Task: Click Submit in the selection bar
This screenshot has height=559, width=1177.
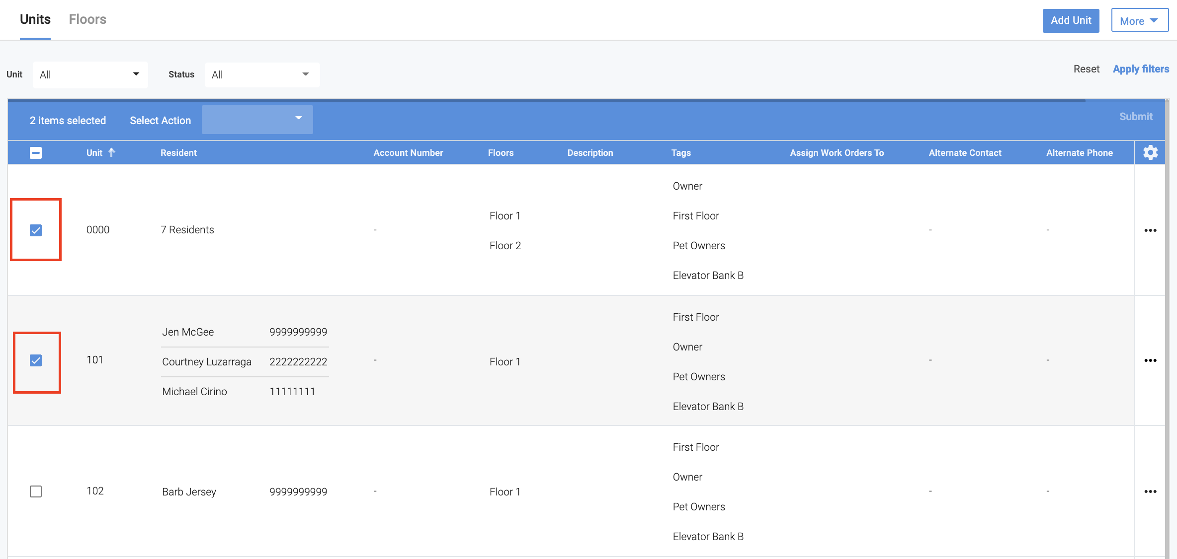Action: [1136, 117]
